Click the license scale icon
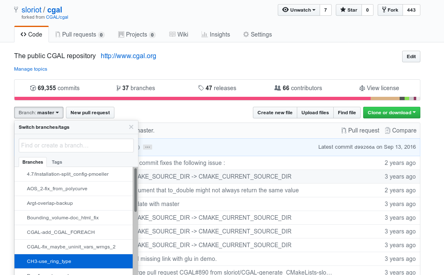 click(x=362, y=88)
